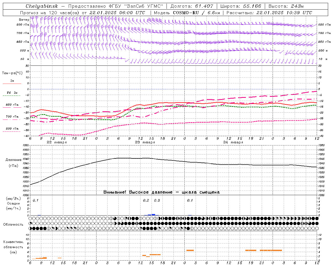Click the warning Внимание! Высокое давление – шкала смещена
Screen dimensions: 332x265
coord(161,192)
